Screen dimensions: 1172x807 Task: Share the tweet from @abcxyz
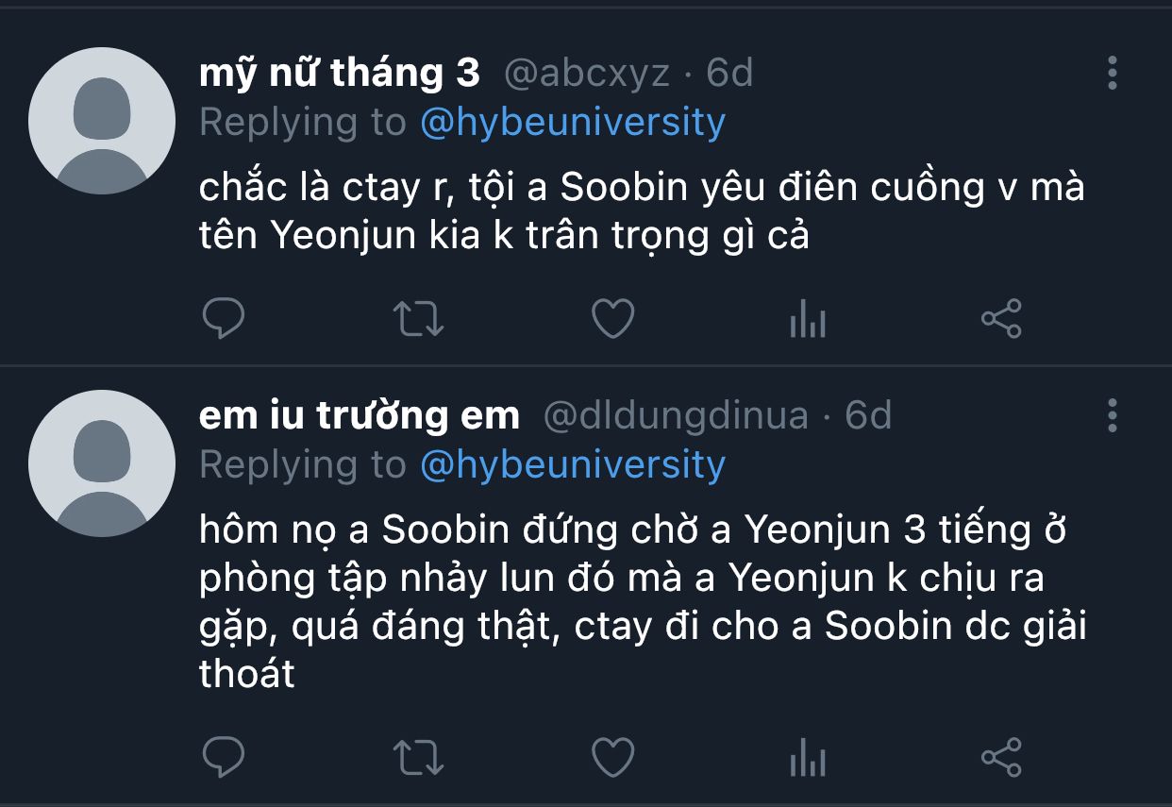click(x=1001, y=319)
